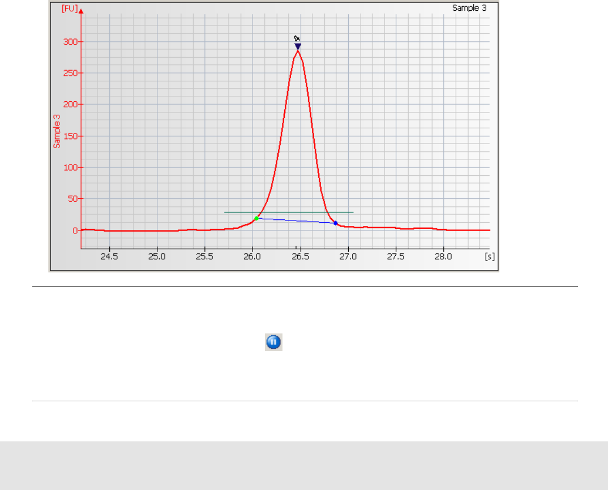Click the 25.0 x-axis tick label
Viewport: 608px width, 490px height.
click(157, 257)
